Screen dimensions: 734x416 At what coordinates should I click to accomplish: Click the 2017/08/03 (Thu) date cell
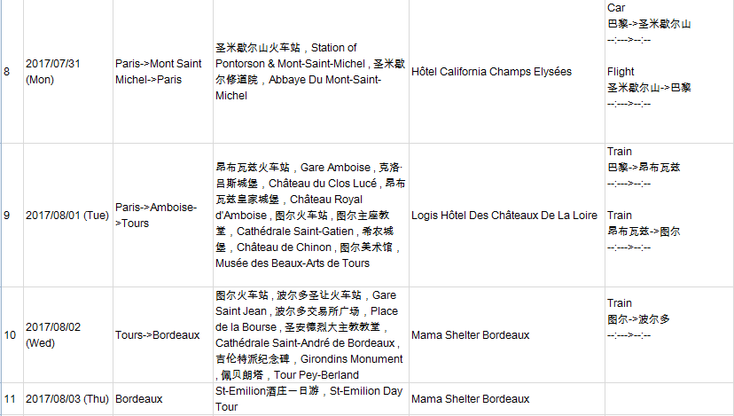(x=67, y=399)
